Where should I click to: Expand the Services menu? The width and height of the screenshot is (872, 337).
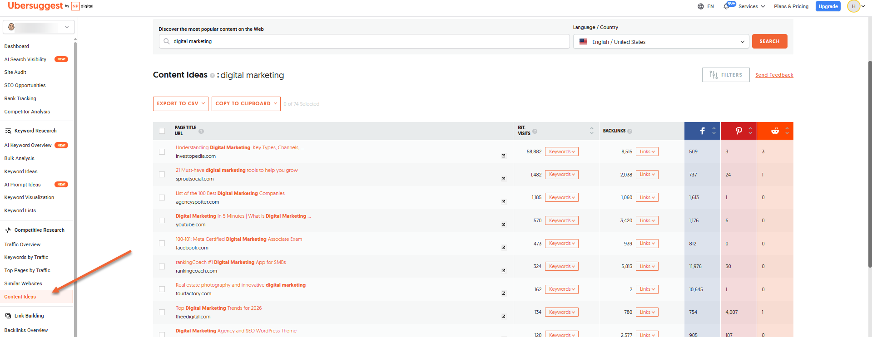coord(752,6)
